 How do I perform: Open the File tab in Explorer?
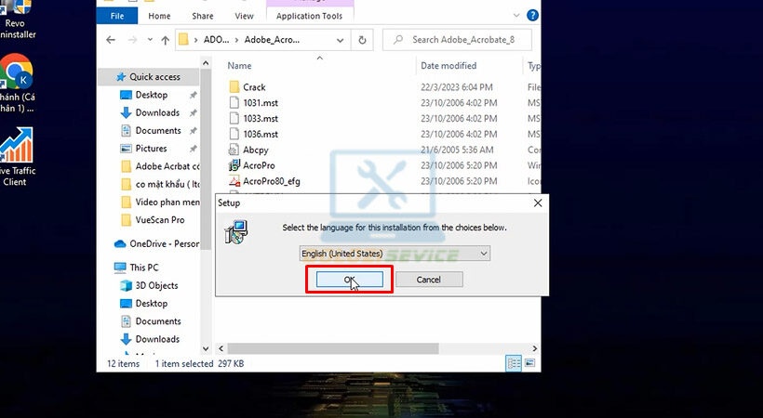coord(117,16)
